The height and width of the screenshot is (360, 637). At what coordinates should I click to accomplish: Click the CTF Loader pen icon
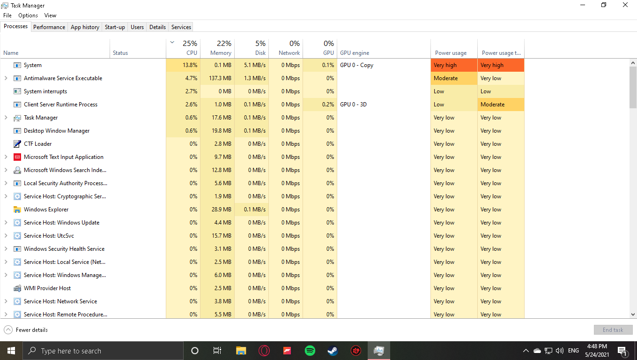pos(17,144)
